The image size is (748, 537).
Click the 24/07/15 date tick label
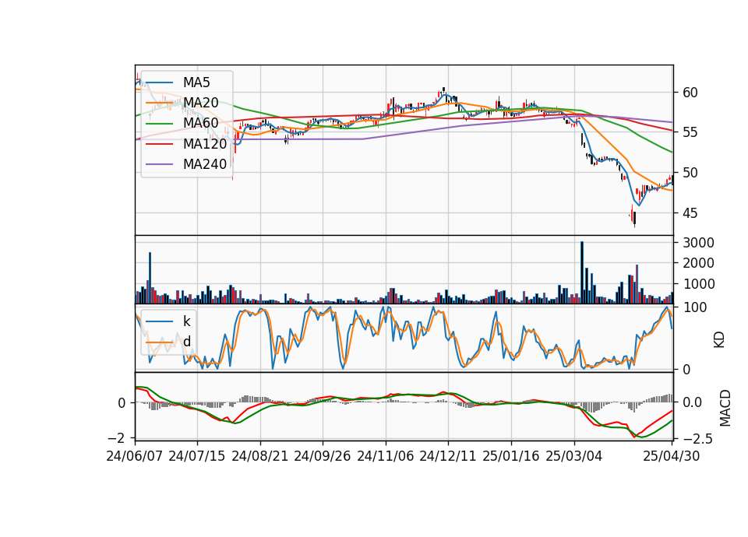click(197, 456)
